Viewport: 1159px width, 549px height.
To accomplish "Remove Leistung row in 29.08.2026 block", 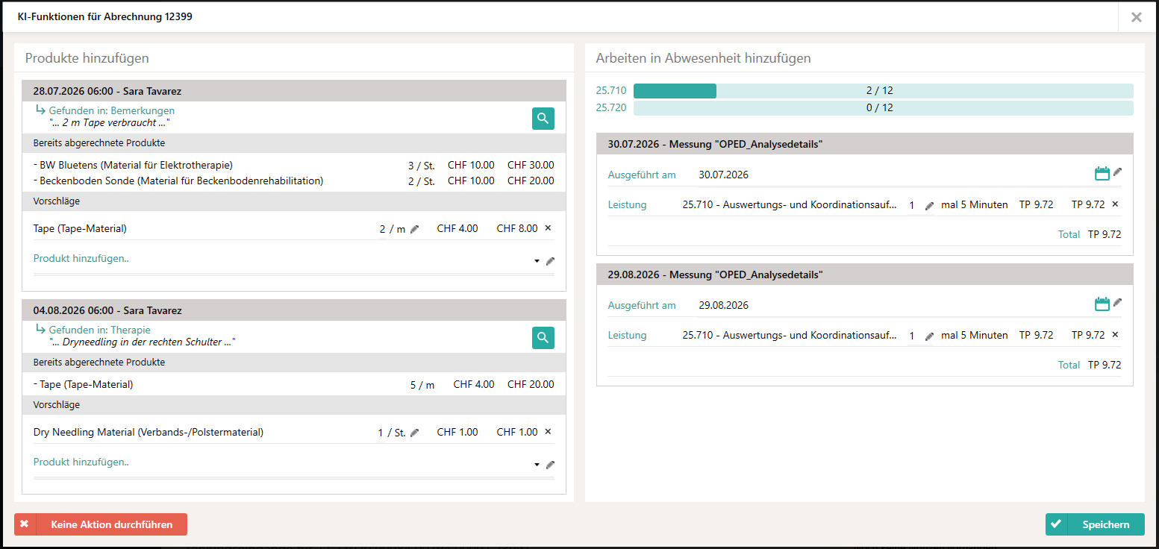I will coord(1115,335).
